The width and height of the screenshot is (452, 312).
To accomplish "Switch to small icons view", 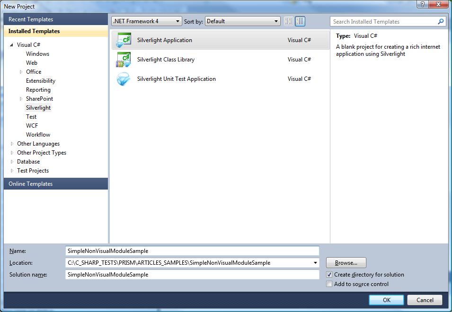I will 289,21.
